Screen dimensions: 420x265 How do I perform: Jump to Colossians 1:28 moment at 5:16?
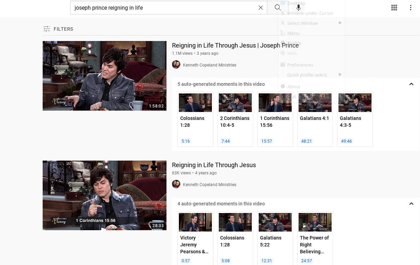pyautogui.click(x=195, y=119)
